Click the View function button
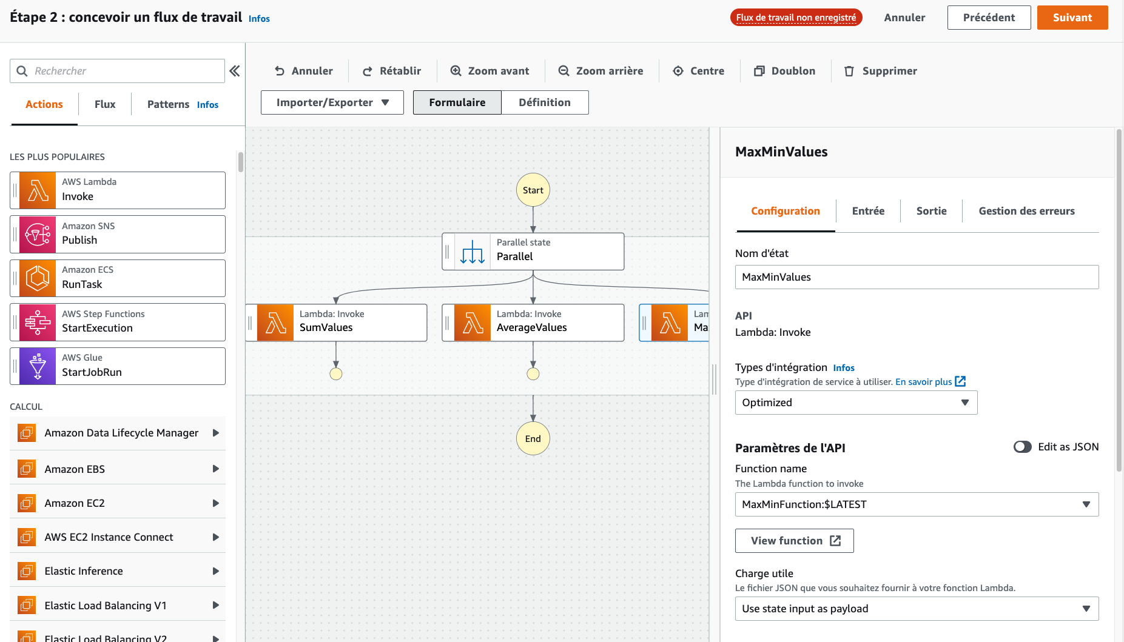This screenshot has width=1124, height=642. click(x=794, y=541)
